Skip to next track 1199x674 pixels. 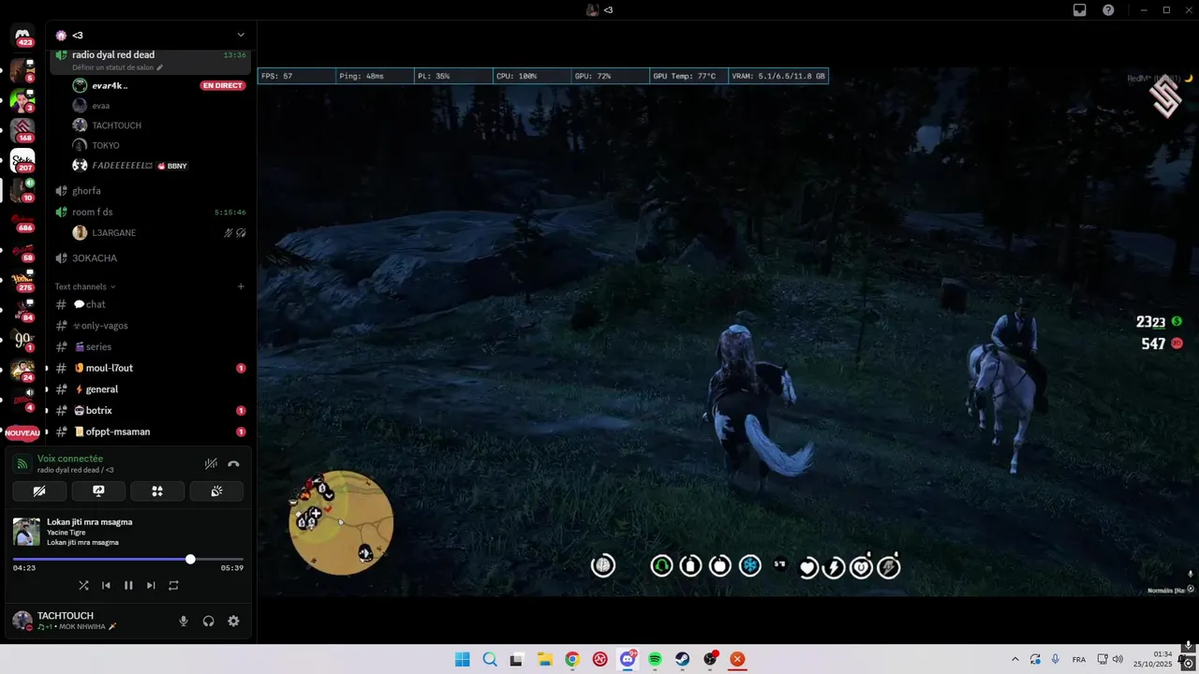pos(151,585)
